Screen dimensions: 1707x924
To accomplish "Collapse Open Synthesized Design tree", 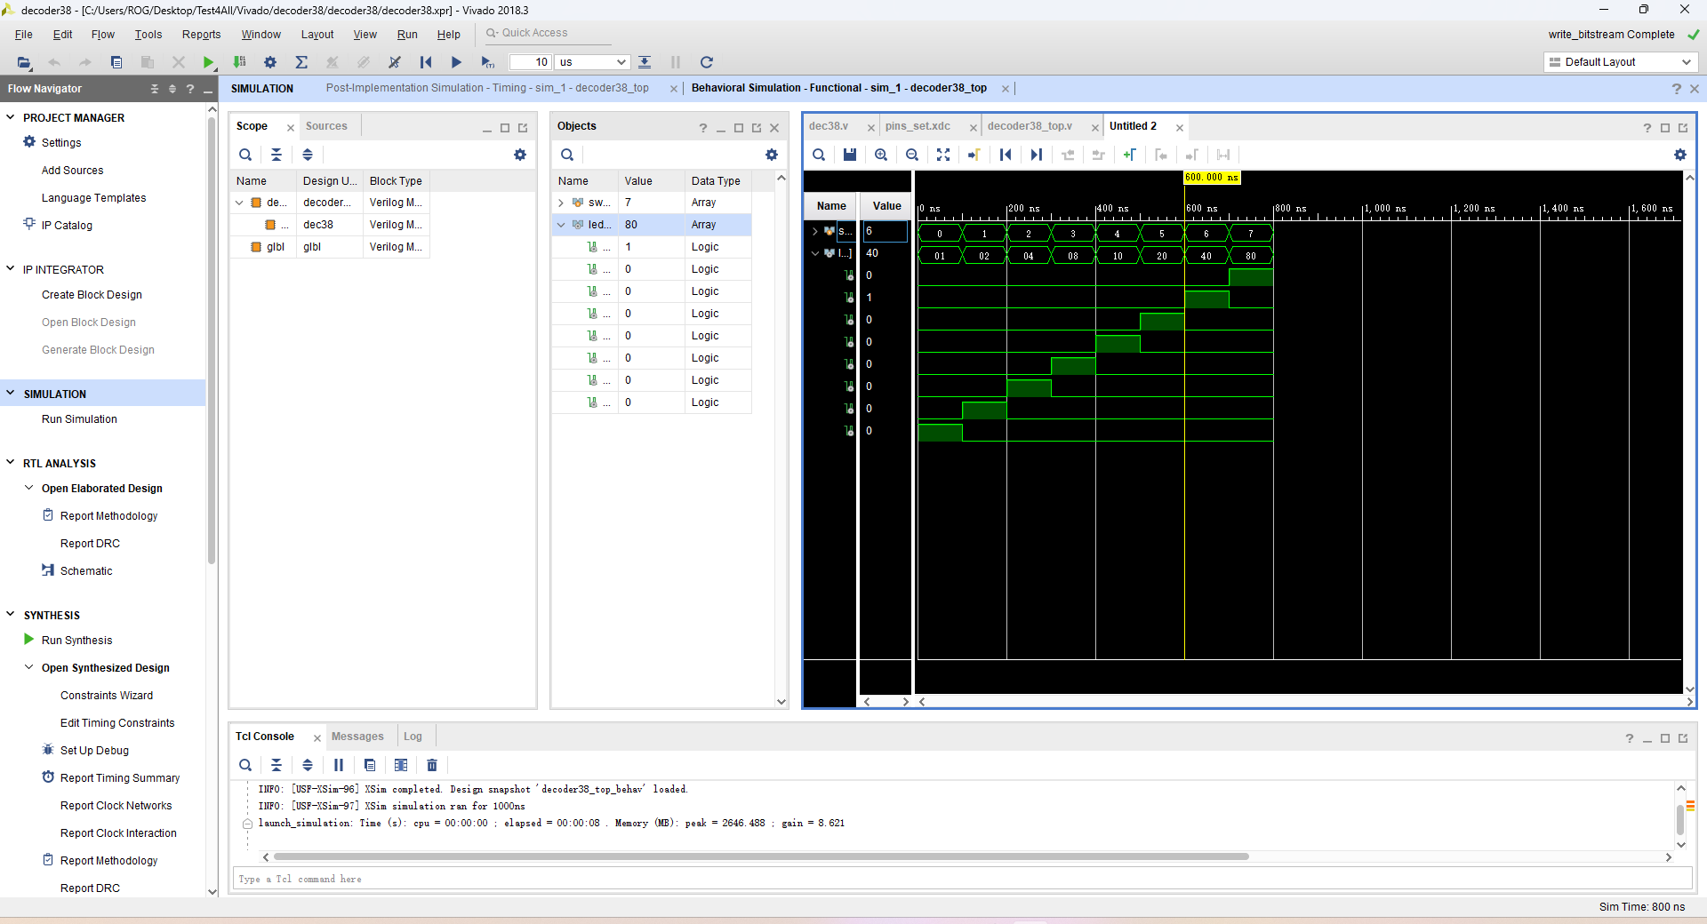I will (29, 667).
